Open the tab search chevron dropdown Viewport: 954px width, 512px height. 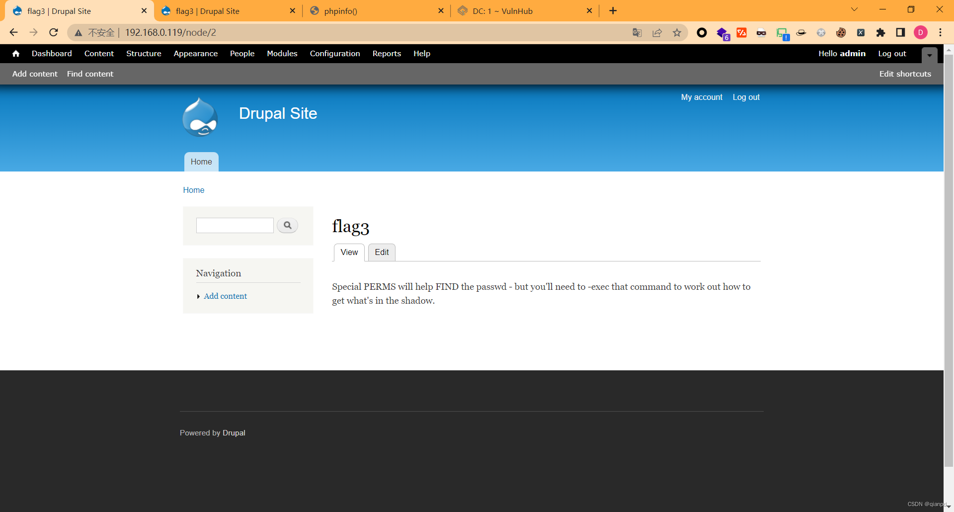pos(855,9)
